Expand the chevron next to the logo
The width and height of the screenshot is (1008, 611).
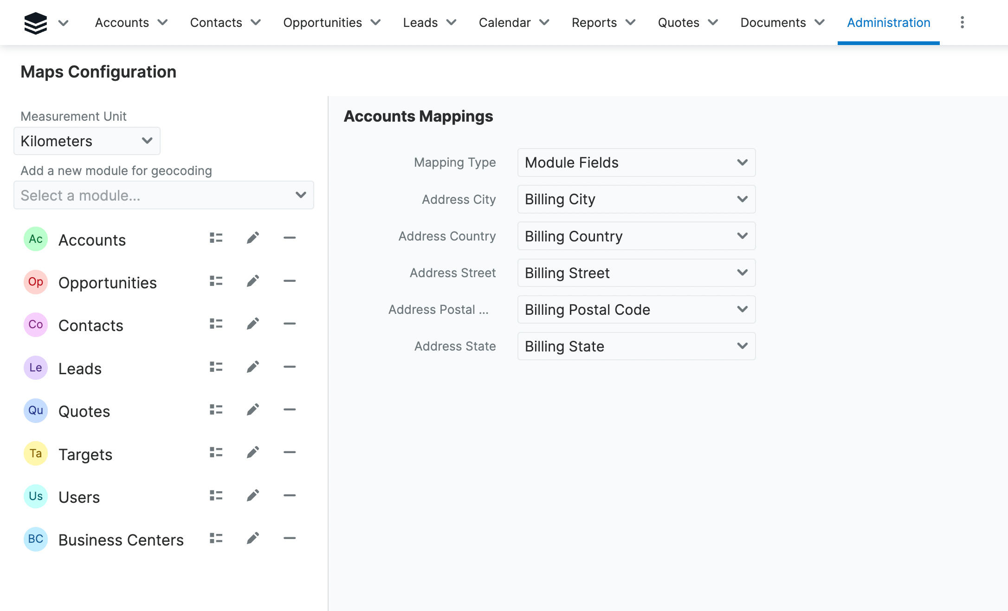coord(64,23)
